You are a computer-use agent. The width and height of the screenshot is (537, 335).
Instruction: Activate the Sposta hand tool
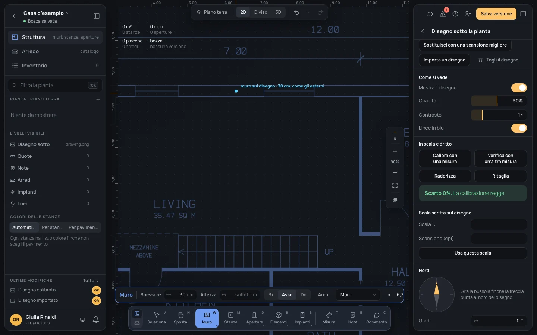click(180, 318)
